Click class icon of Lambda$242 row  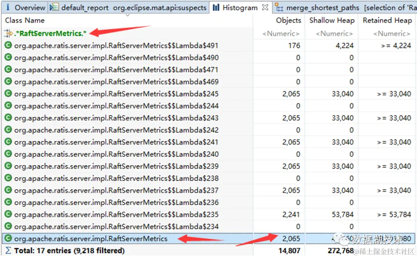click(x=8, y=129)
